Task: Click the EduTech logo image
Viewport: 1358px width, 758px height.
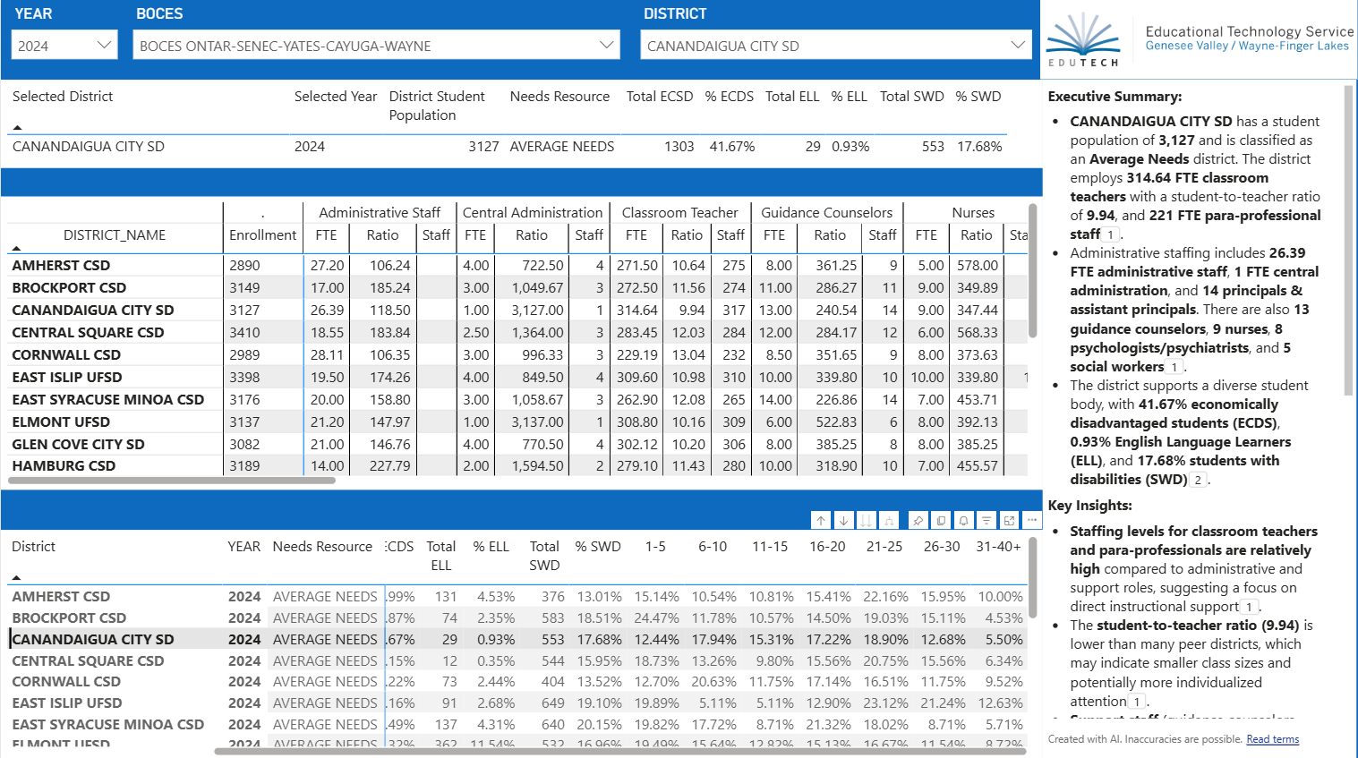Action: click(x=1083, y=40)
